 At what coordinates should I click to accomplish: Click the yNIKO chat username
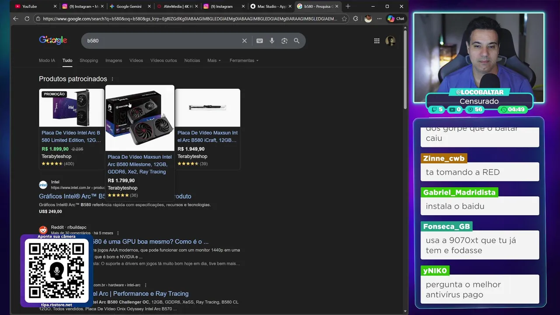point(435,271)
